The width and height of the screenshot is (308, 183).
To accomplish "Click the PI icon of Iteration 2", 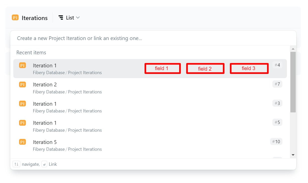I will 22,85.
